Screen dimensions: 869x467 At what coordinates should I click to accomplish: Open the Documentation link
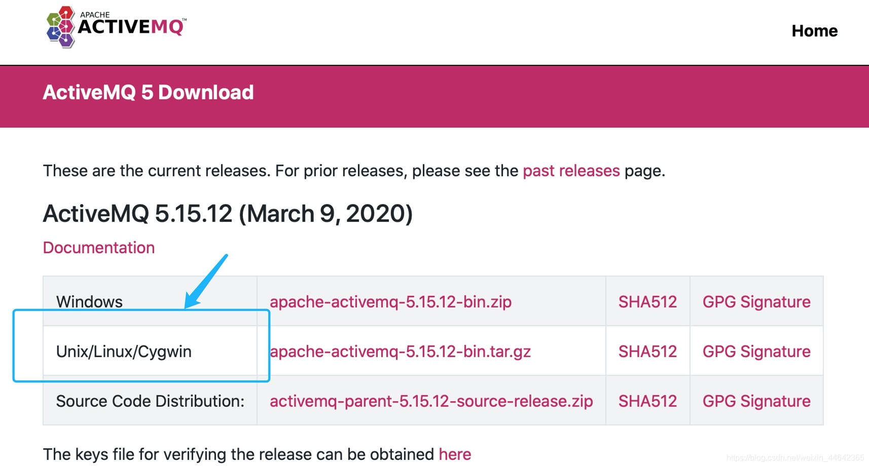tap(98, 248)
